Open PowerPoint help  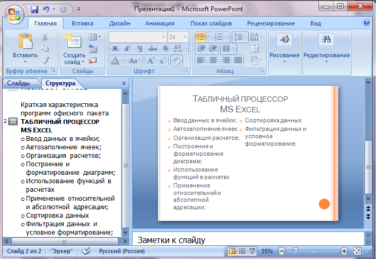366,23
